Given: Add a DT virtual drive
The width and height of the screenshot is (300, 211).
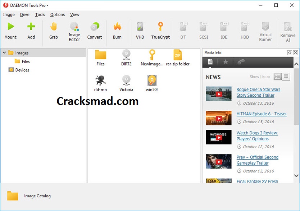Looking at the screenshot, I should click(x=183, y=26).
